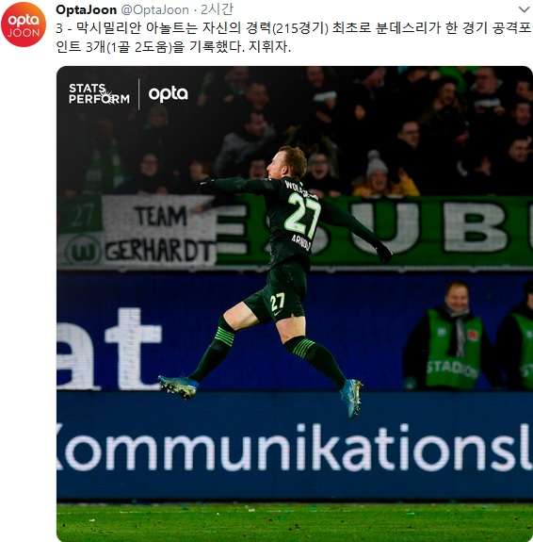Click the player's head in the photo

(287, 162)
